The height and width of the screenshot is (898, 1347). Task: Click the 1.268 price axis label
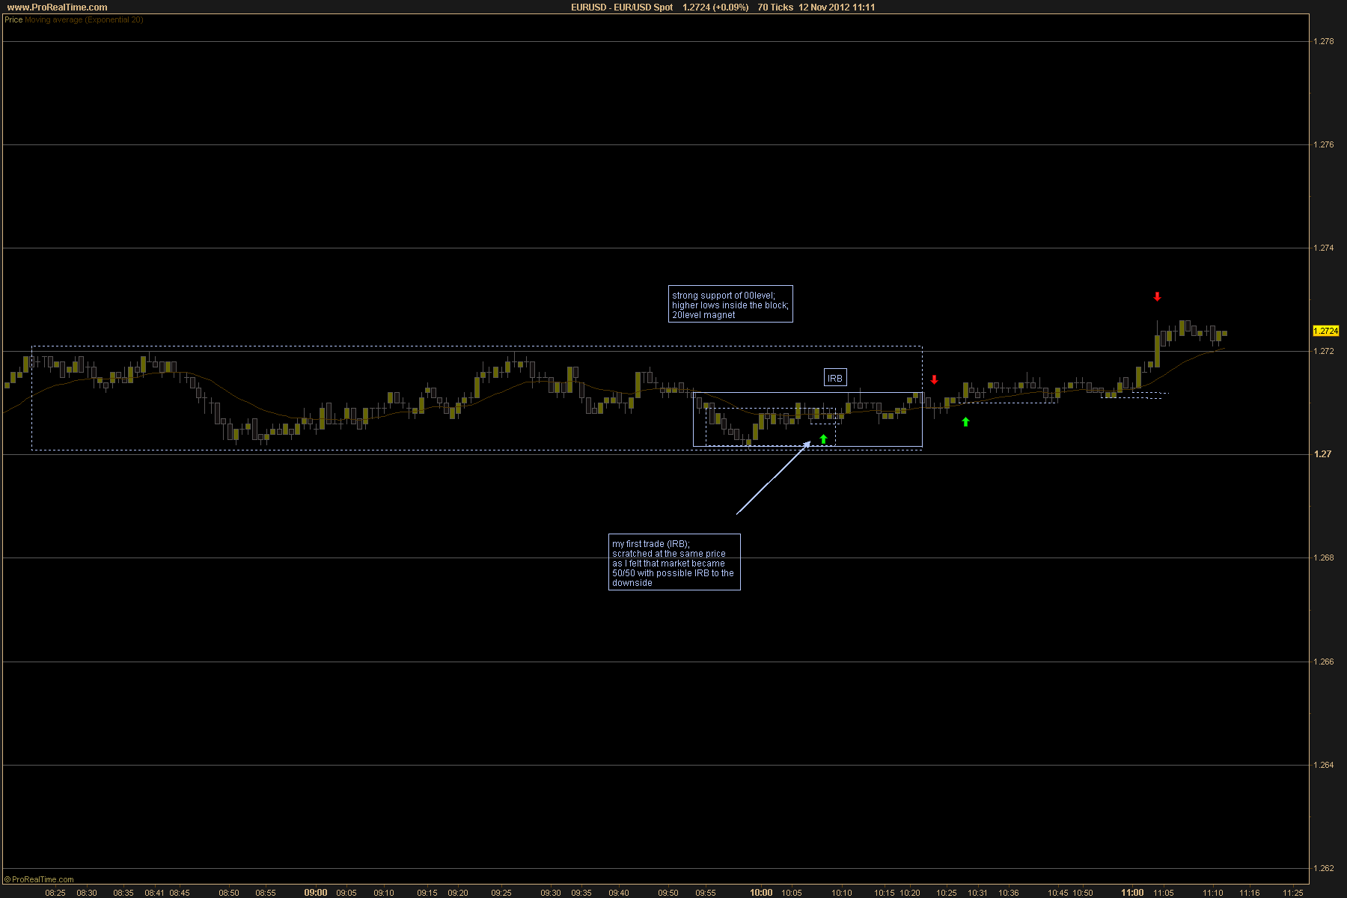pyautogui.click(x=1324, y=558)
